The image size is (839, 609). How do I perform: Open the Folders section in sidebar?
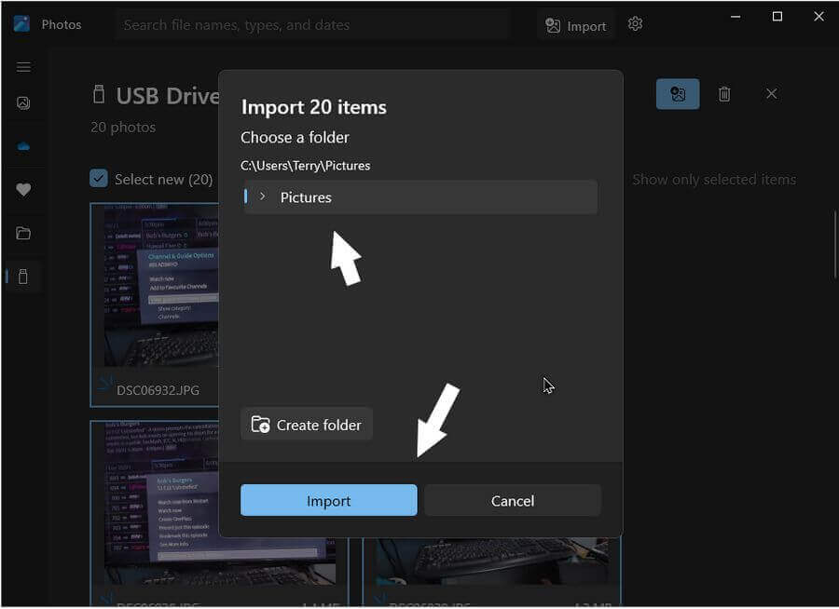pyautogui.click(x=23, y=233)
